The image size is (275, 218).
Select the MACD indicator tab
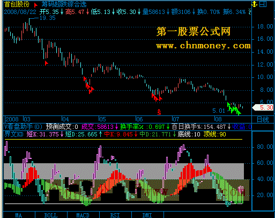pyautogui.click(x=83, y=215)
